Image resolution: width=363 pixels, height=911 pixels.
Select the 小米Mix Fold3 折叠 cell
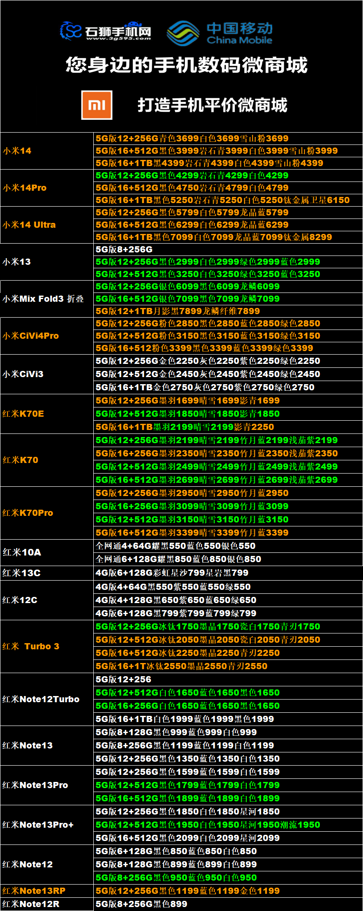(x=47, y=299)
